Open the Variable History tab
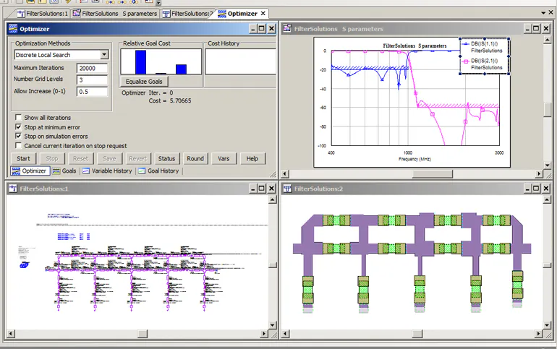 (107, 171)
